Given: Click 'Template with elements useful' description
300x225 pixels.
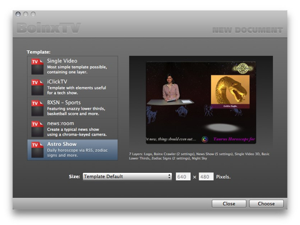Looking at the screenshot, I should 77,90.
